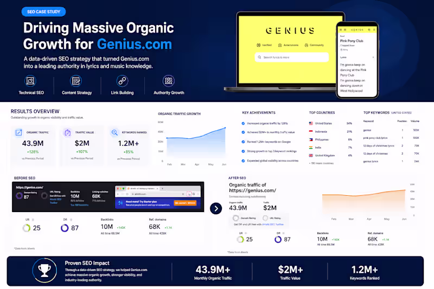The image size is (434, 289).
Task: Click the check icon for 'Ranked 1.2M+ keywords on Google'
Action: 243,142
